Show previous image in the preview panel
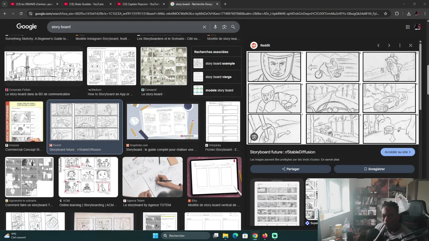The width and height of the screenshot is (429, 241). point(378,45)
